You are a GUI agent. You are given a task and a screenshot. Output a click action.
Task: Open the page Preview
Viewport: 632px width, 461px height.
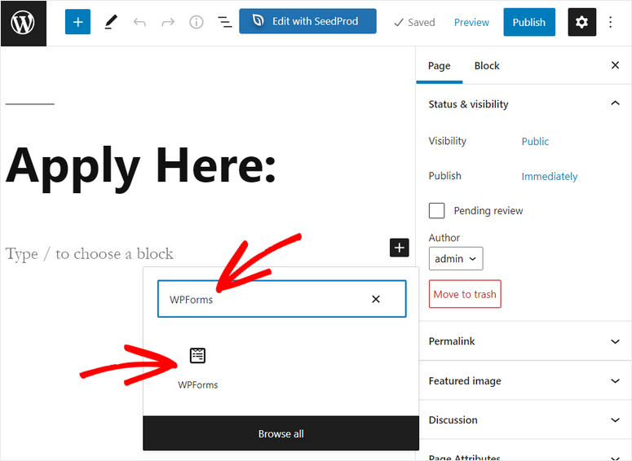(471, 22)
